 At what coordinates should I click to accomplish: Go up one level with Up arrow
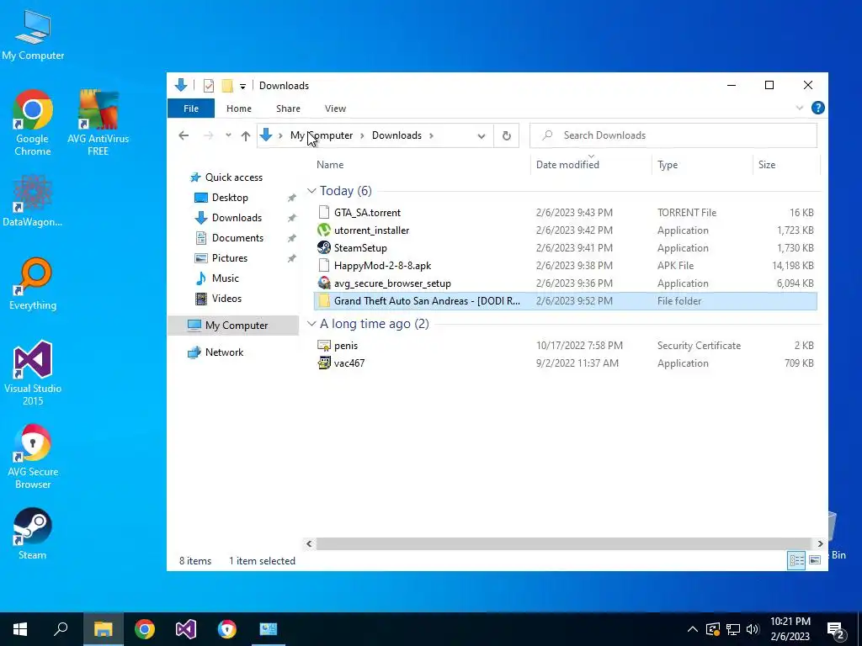point(246,135)
